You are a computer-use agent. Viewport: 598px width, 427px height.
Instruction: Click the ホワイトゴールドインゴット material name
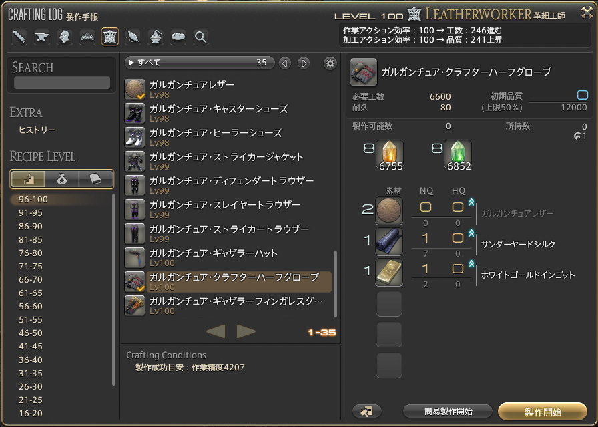[528, 275]
